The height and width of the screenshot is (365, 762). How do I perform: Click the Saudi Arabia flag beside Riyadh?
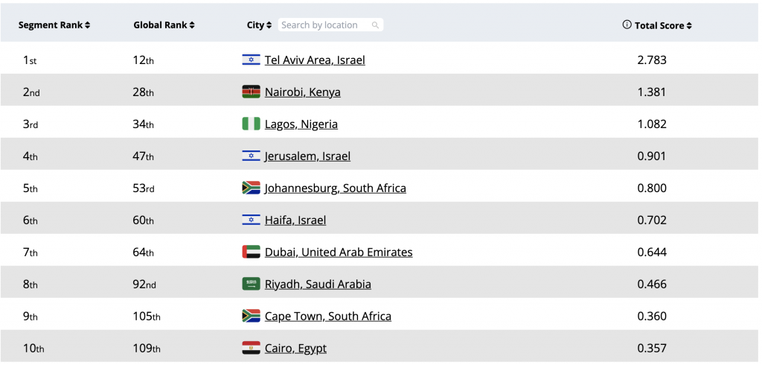(x=251, y=284)
